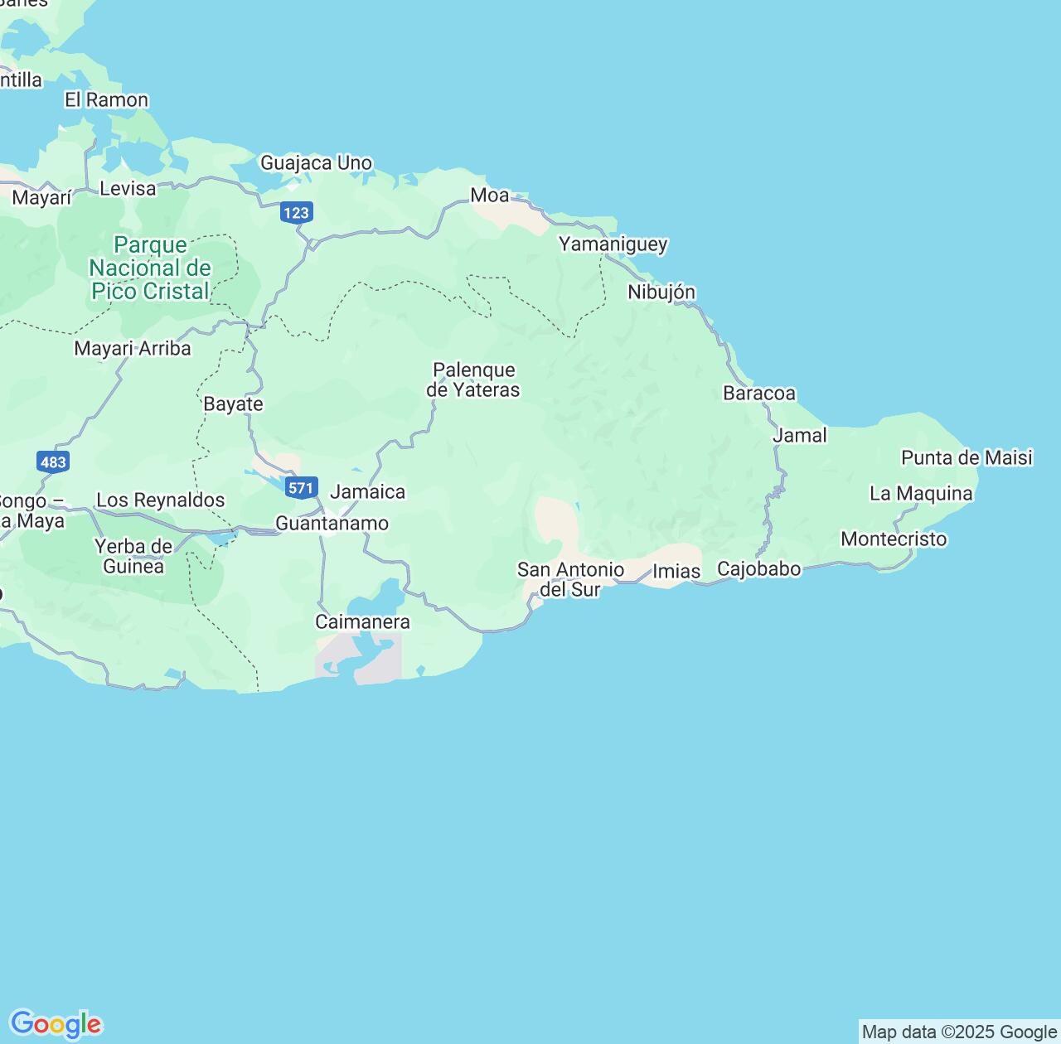
Task: Click the Yerba de Guinea label
Action: (x=133, y=557)
